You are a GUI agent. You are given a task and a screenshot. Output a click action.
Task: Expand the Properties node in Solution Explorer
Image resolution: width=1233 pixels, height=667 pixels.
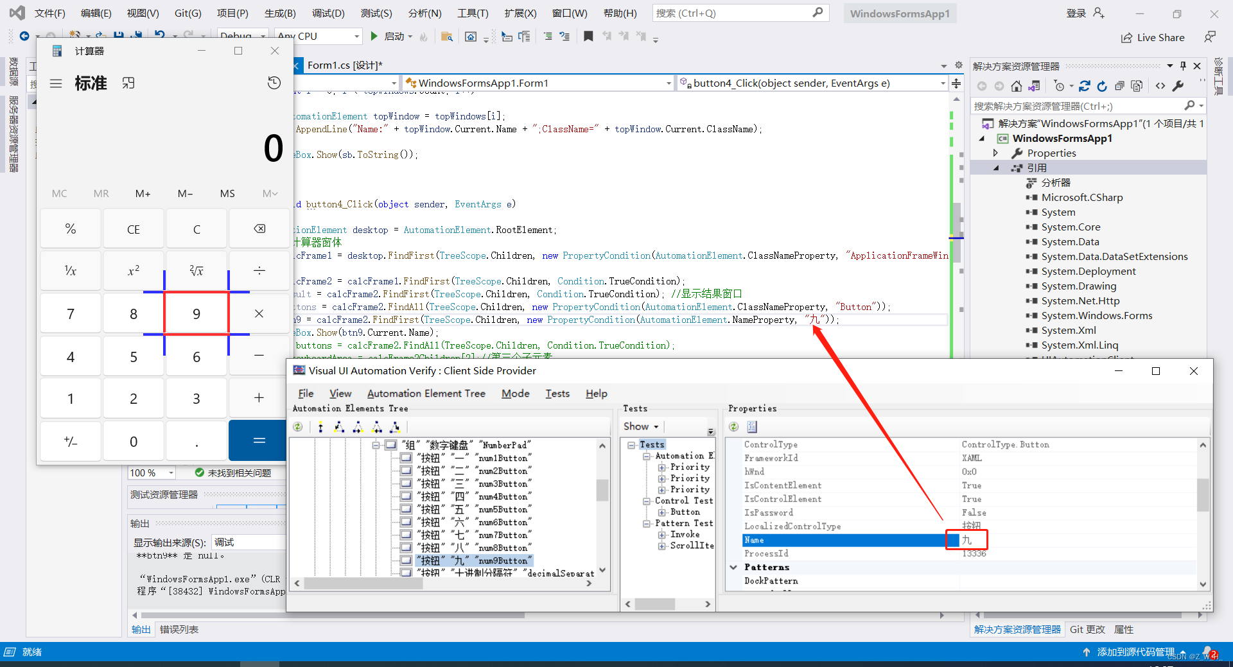pyautogui.click(x=995, y=153)
